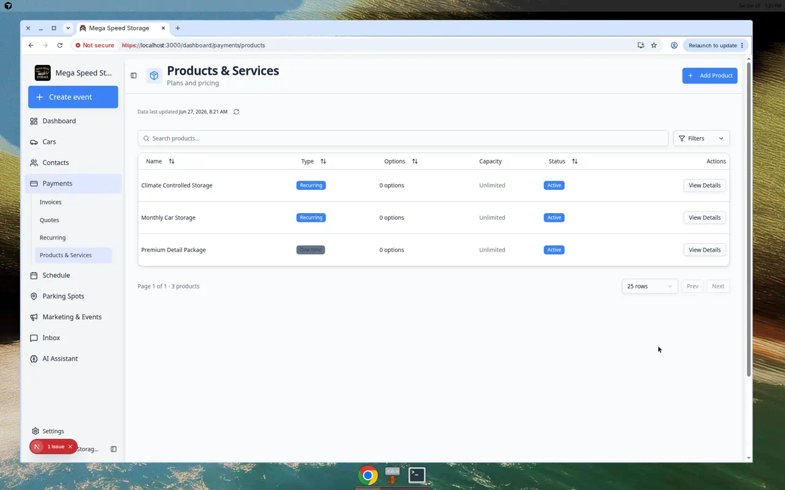This screenshot has height=490, width=785.
Task: Refresh data using the reload icon
Action: (236, 111)
